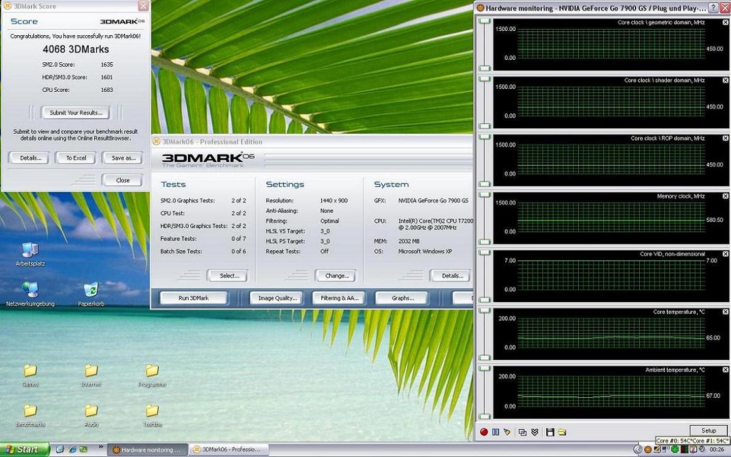Start recording with the red record icon

[484, 432]
